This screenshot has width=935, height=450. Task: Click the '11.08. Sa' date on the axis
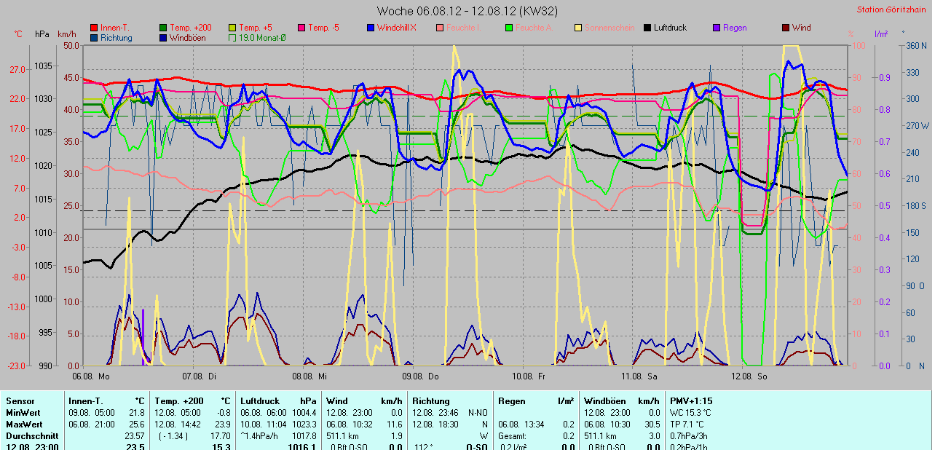[639, 376]
